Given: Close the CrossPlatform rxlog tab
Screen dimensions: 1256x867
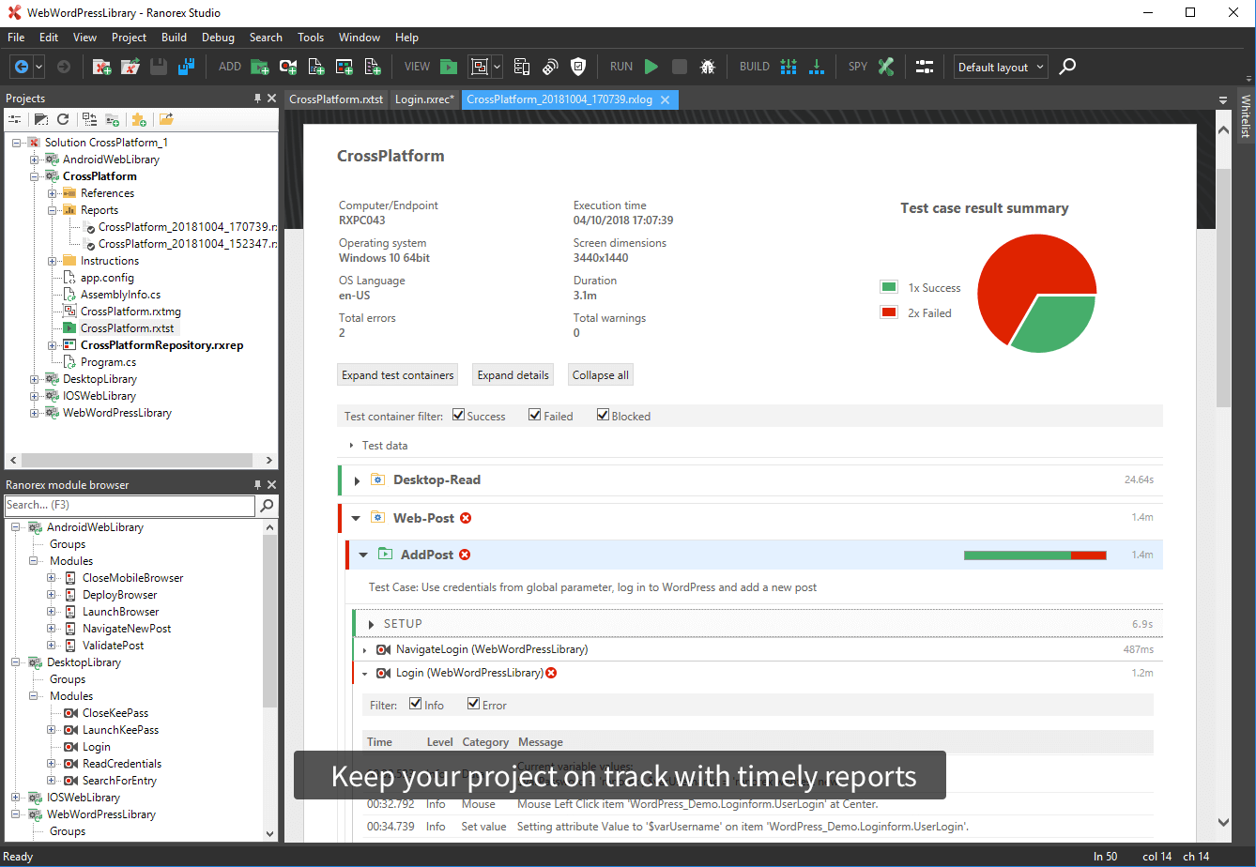Looking at the screenshot, I should tap(665, 99).
